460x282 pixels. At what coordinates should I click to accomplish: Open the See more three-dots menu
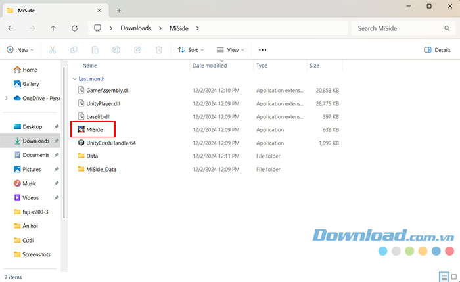263,50
